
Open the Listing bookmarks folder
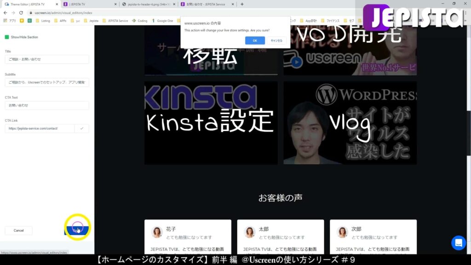pyautogui.click(x=43, y=21)
